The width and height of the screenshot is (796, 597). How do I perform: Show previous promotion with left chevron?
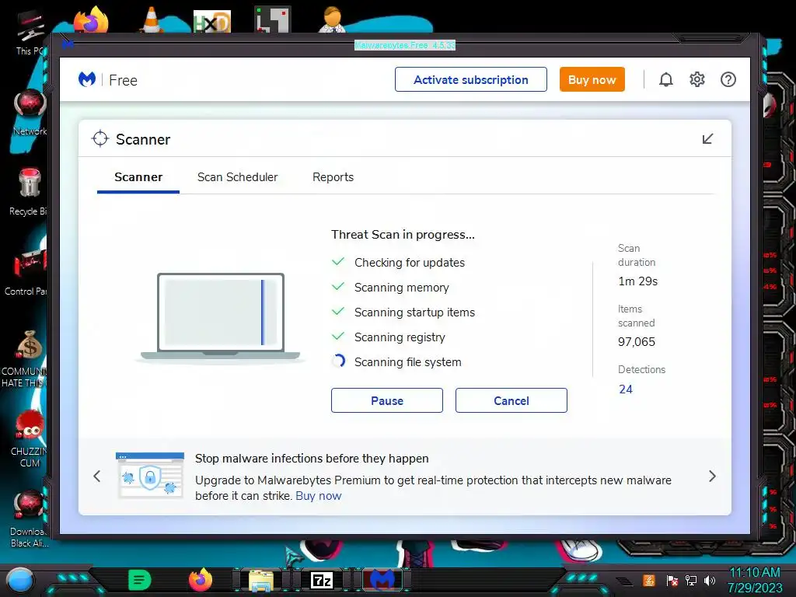pos(97,477)
